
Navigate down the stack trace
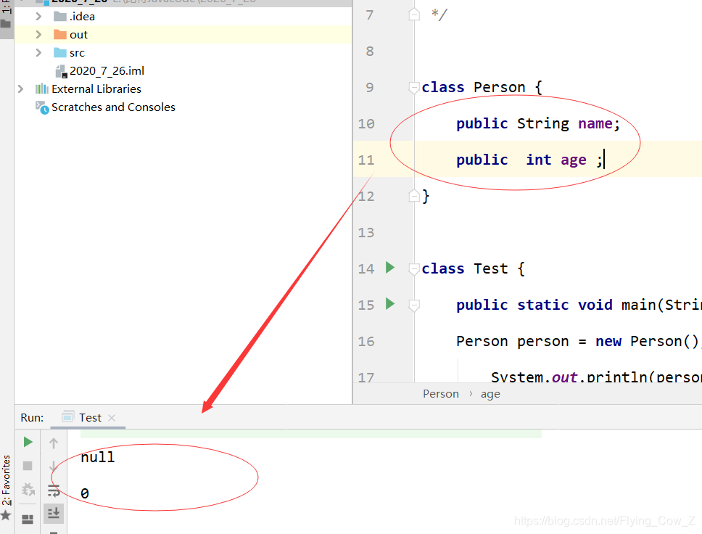pos(53,466)
